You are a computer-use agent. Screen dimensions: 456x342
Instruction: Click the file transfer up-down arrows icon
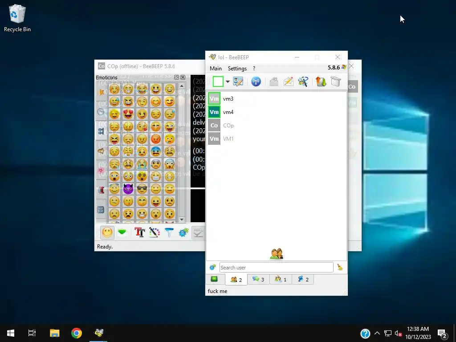[321, 81]
